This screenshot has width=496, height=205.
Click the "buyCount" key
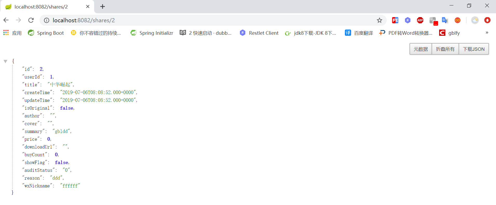tap(35, 154)
